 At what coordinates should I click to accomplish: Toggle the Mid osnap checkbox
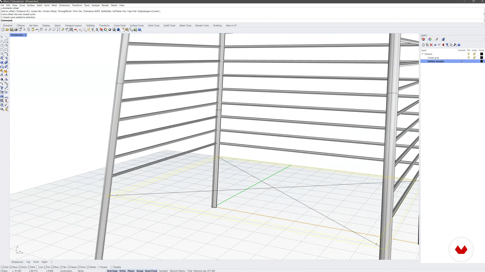tap(29, 267)
